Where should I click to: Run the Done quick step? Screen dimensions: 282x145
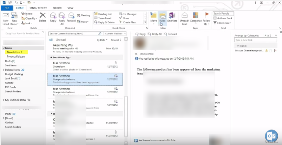[124, 18]
